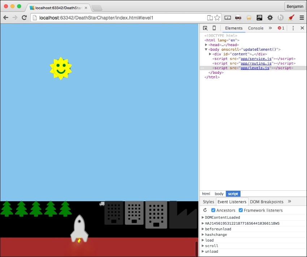Open Chrome's hamburger menu
Screen dimensions: 307x257
[x=302, y=17]
